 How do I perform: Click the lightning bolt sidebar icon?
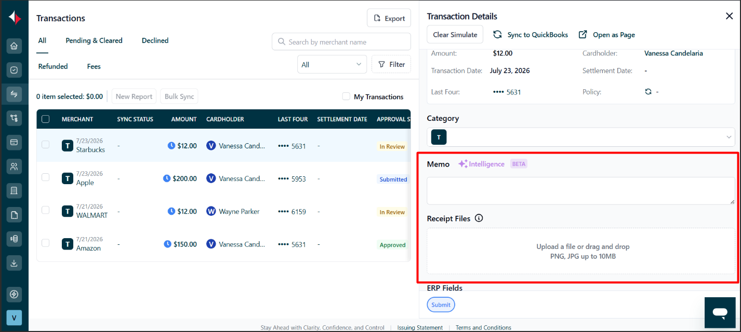pos(14,294)
